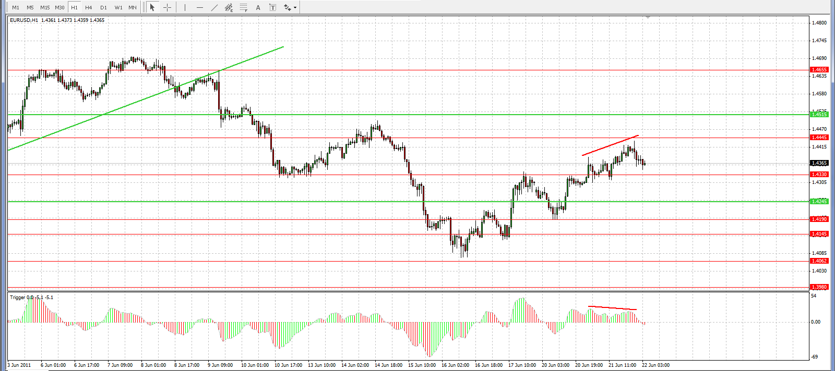The height and width of the screenshot is (371, 835).
Task: Switch chart to M5 timeframe
Action: point(30,7)
